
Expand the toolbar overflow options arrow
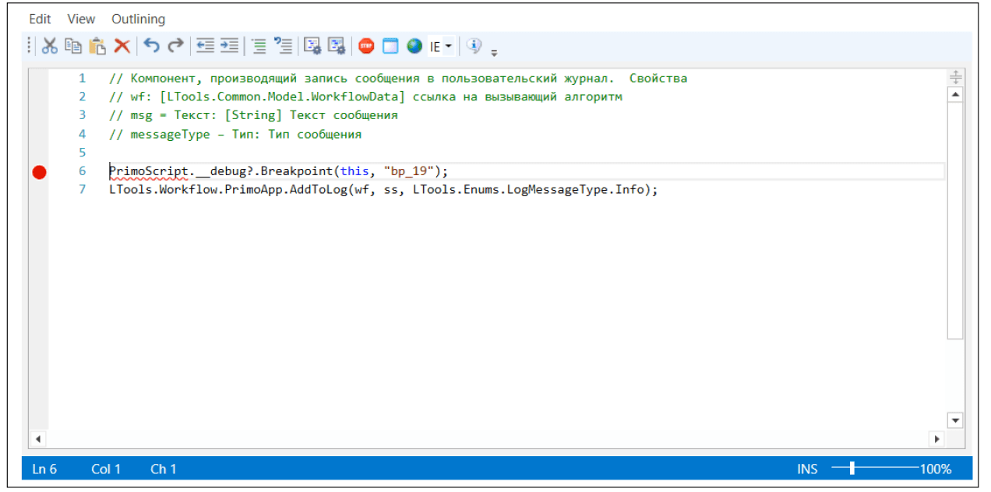[x=494, y=53]
